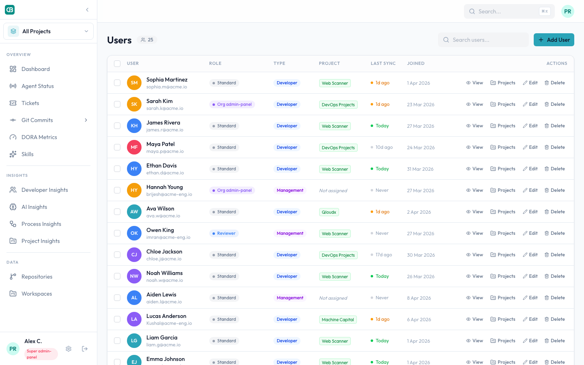Click Sarah Kim's Org admin-panel role badge

tap(232, 104)
